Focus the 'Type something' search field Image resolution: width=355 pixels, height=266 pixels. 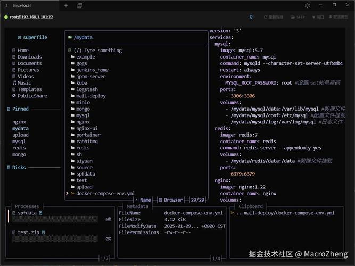point(97,50)
